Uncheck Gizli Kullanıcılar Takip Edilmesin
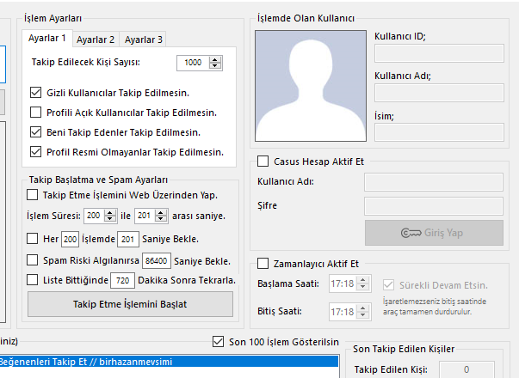This screenshot has width=519, height=378. [x=36, y=93]
